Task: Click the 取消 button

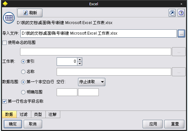Action: [33, 124]
